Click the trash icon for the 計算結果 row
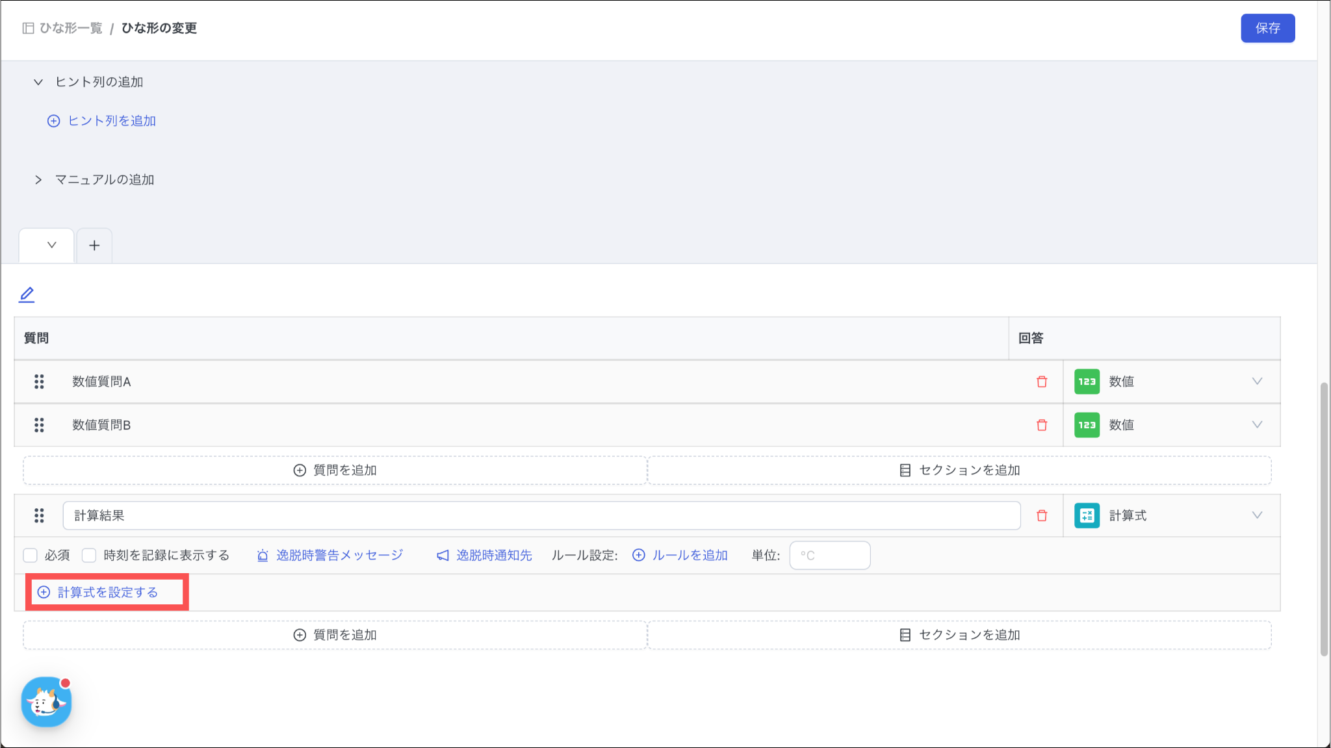 [x=1042, y=515]
